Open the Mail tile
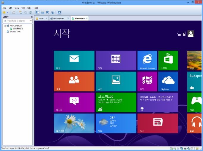Image resolution: width=203 pixels, height=151 pixels. click(x=74, y=60)
